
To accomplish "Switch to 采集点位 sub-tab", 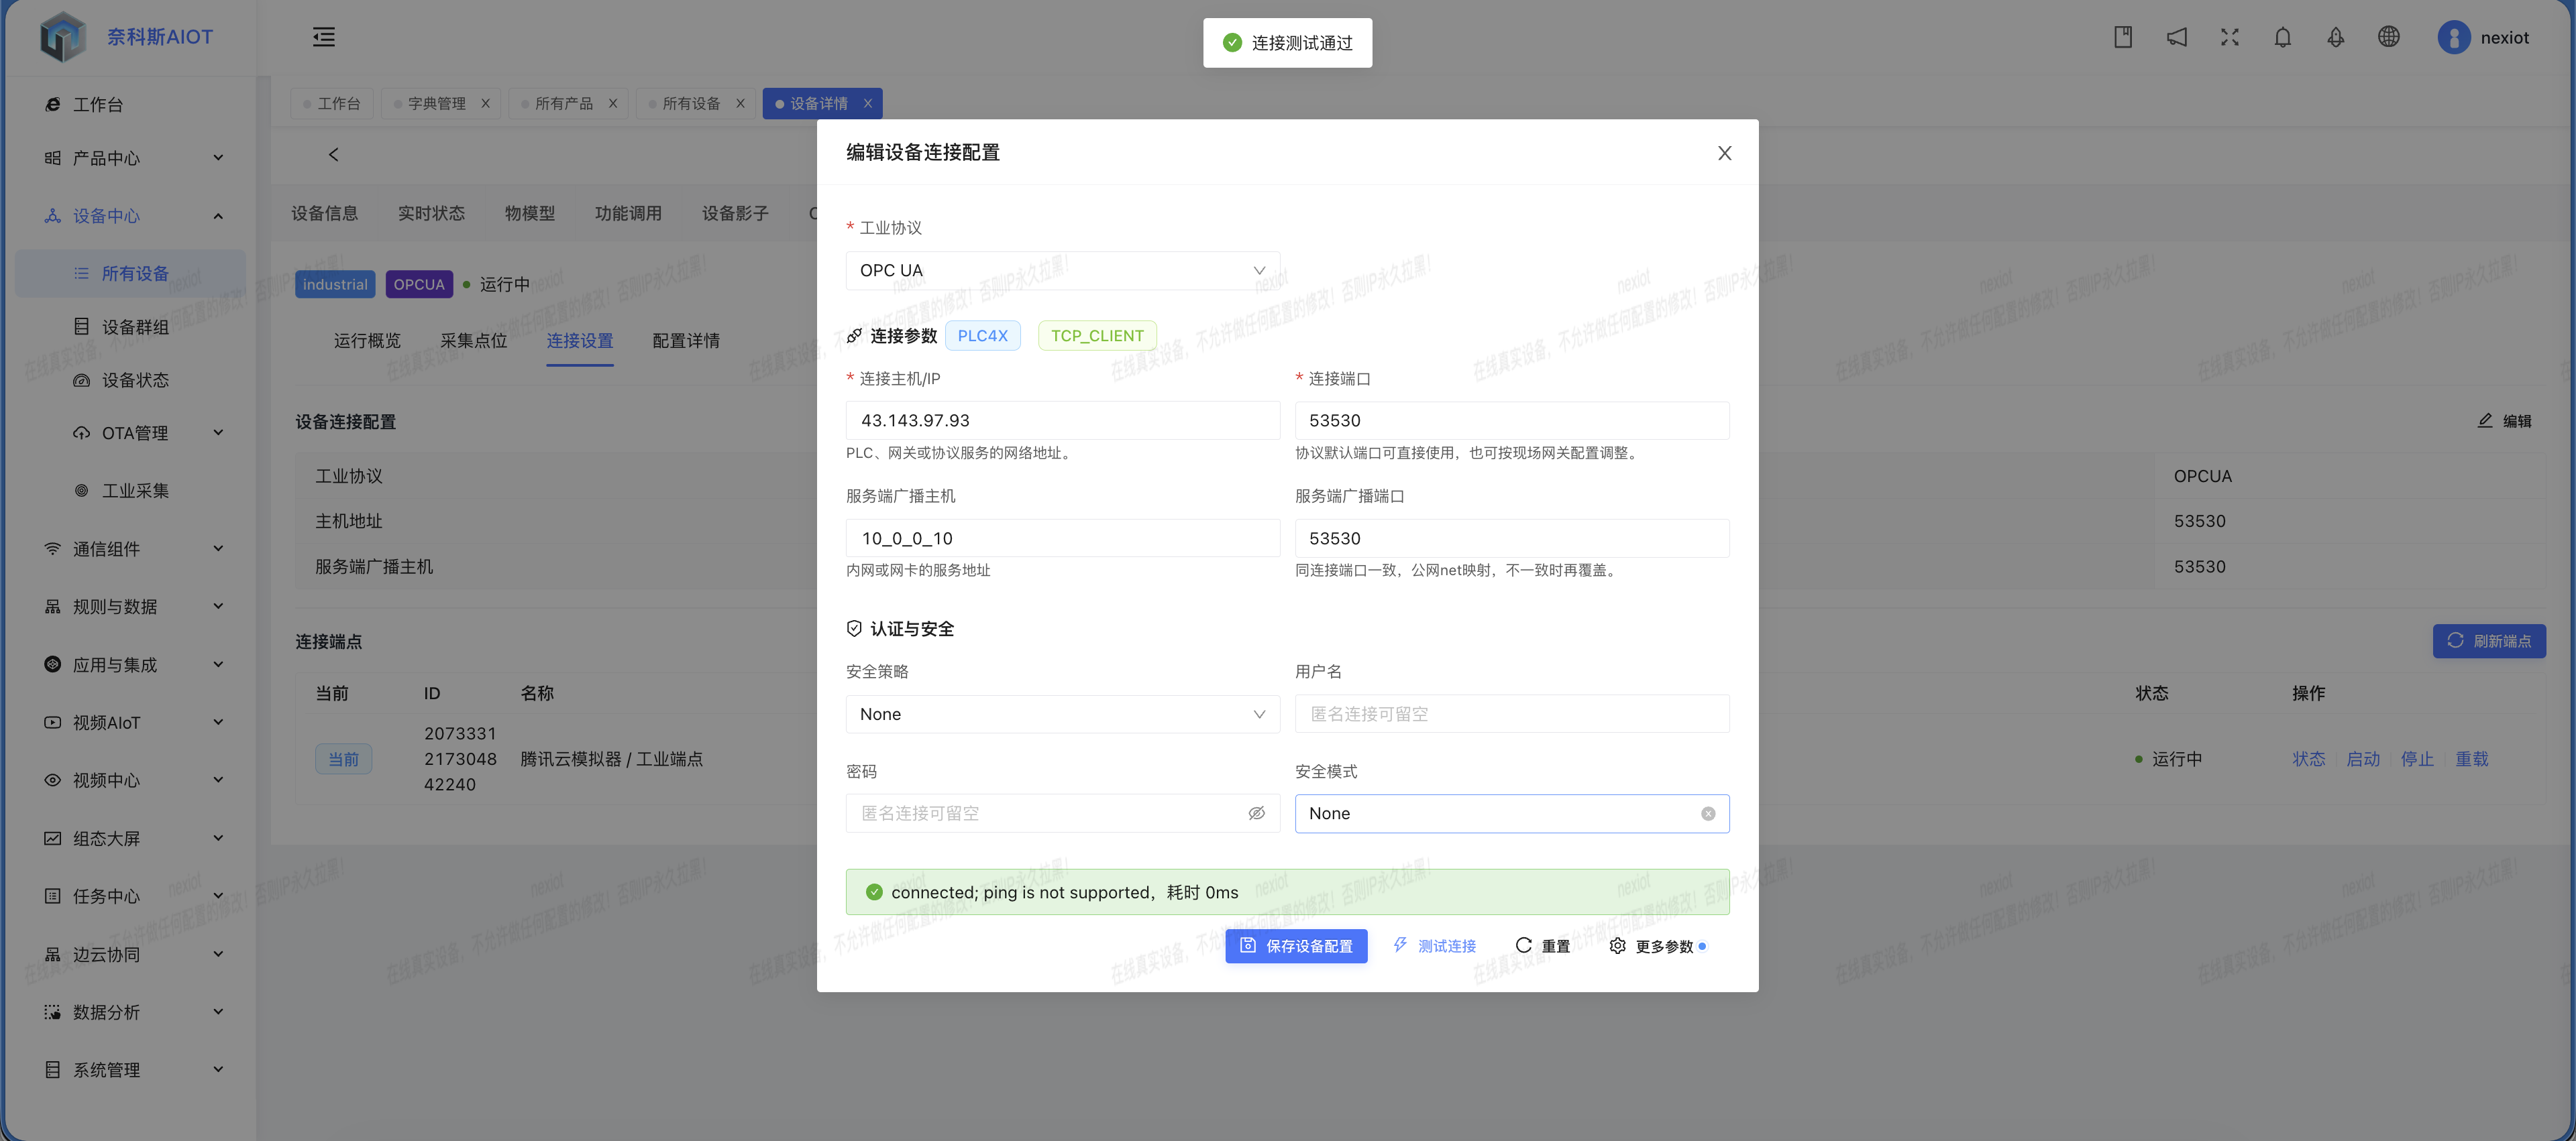I will (473, 341).
